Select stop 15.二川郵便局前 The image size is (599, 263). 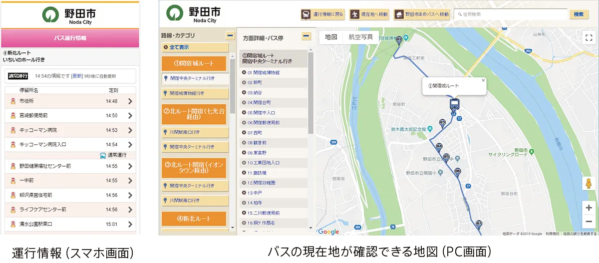(x=274, y=213)
